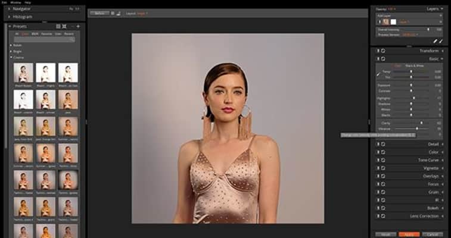Click the reset icon beside Tone Curve
451x238 pixels.
coord(383,160)
